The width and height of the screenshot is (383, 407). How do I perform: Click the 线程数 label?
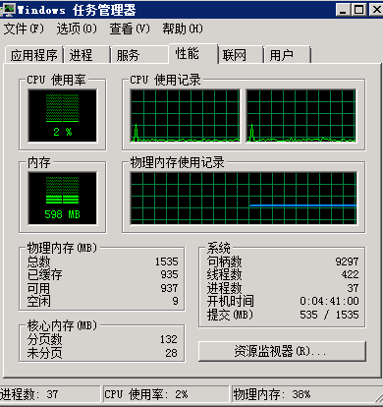tap(224, 275)
